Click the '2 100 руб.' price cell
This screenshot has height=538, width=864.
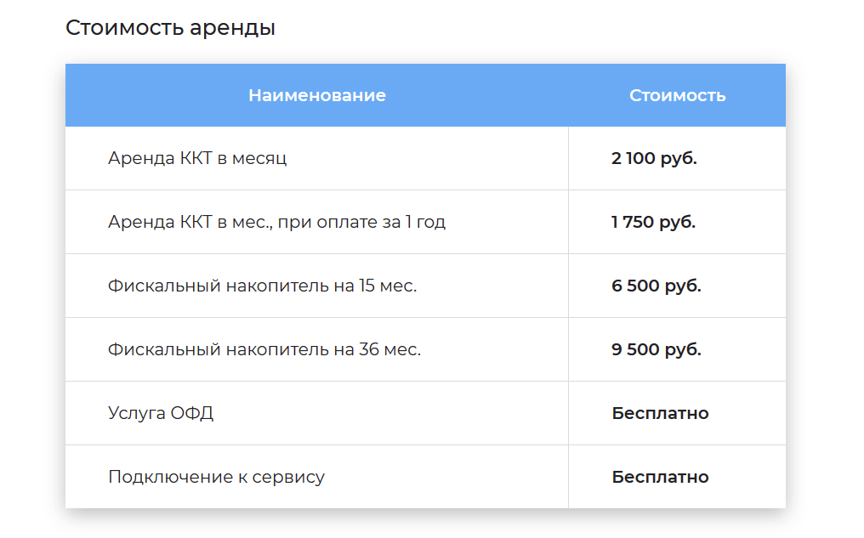(x=654, y=159)
